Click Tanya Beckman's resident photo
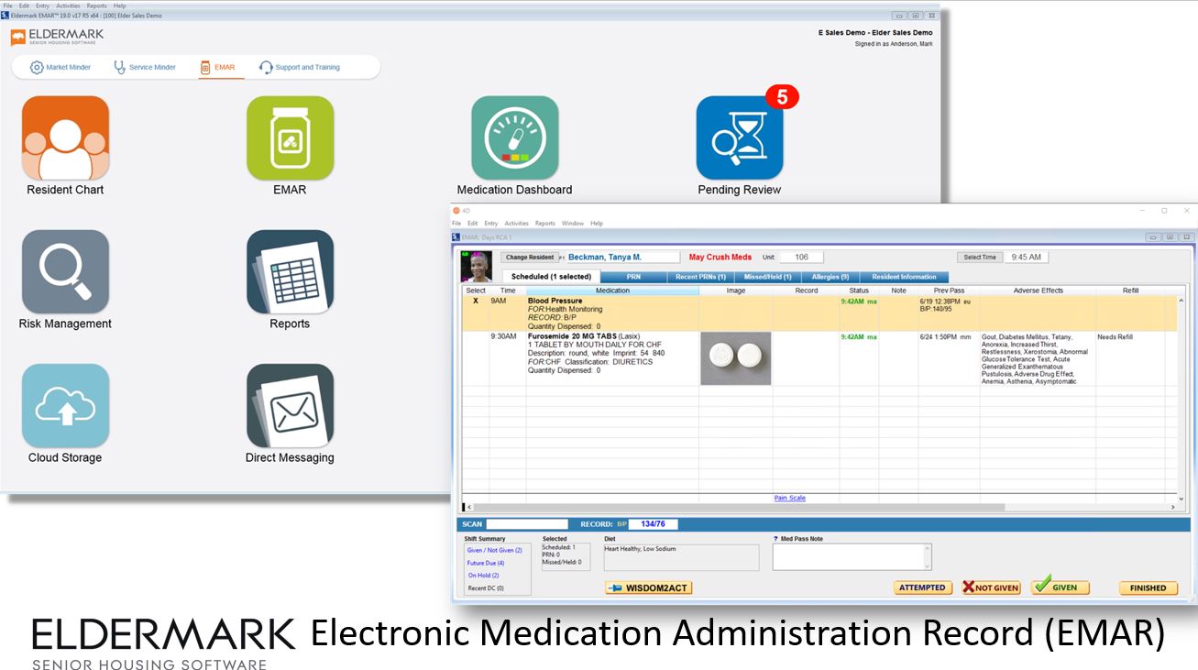The image size is (1198, 670). pos(476,266)
